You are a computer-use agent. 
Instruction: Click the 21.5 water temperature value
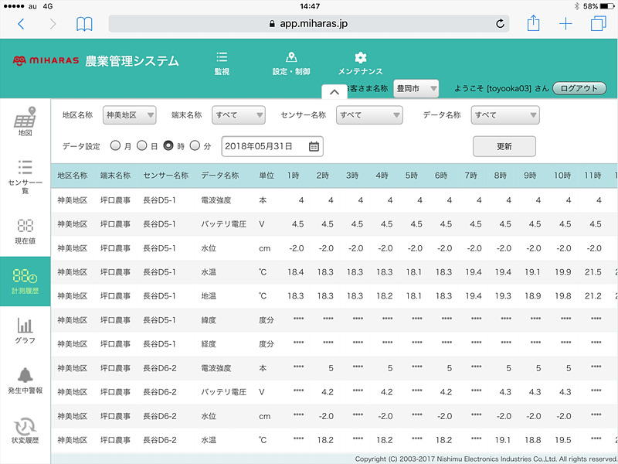point(593,272)
